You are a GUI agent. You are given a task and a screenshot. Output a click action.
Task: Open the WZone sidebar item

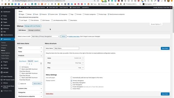coord(5,83)
